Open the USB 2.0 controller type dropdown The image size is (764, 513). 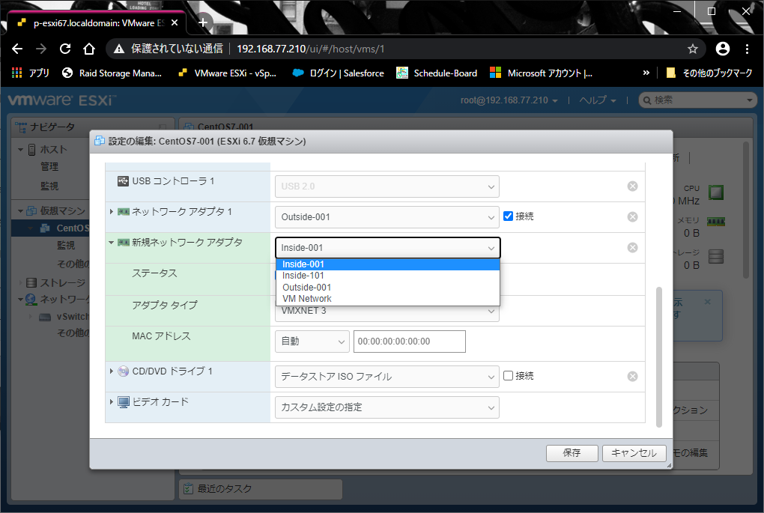pyautogui.click(x=387, y=186)
